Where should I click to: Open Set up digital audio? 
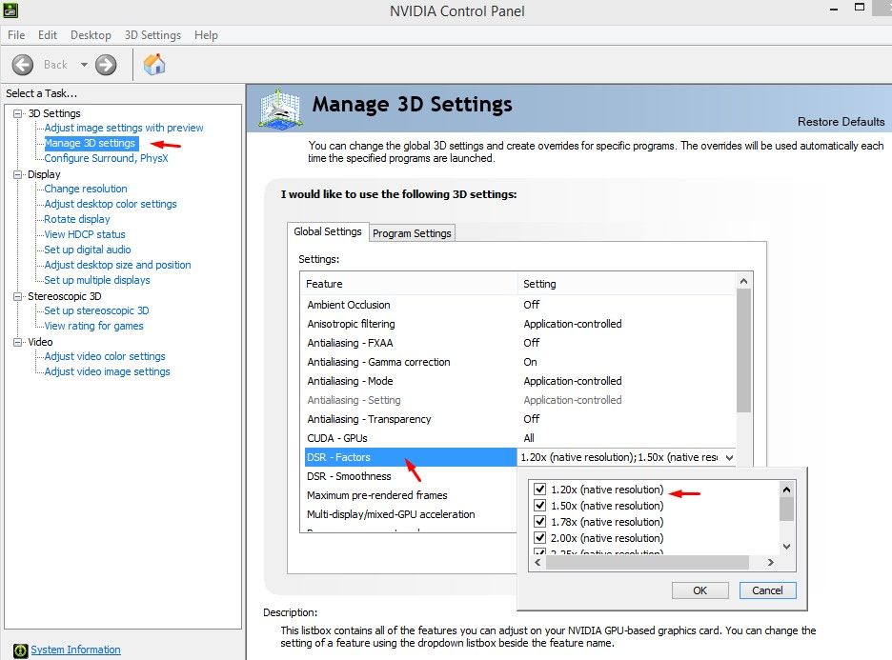click(x=88, y=250)
